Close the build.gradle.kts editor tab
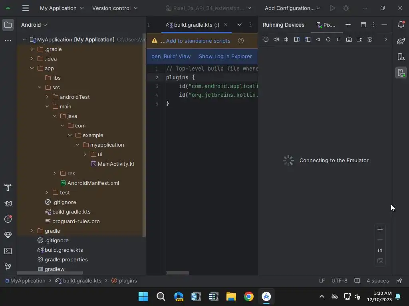Viewport: 409px width, 306px height. pos(226,25)
